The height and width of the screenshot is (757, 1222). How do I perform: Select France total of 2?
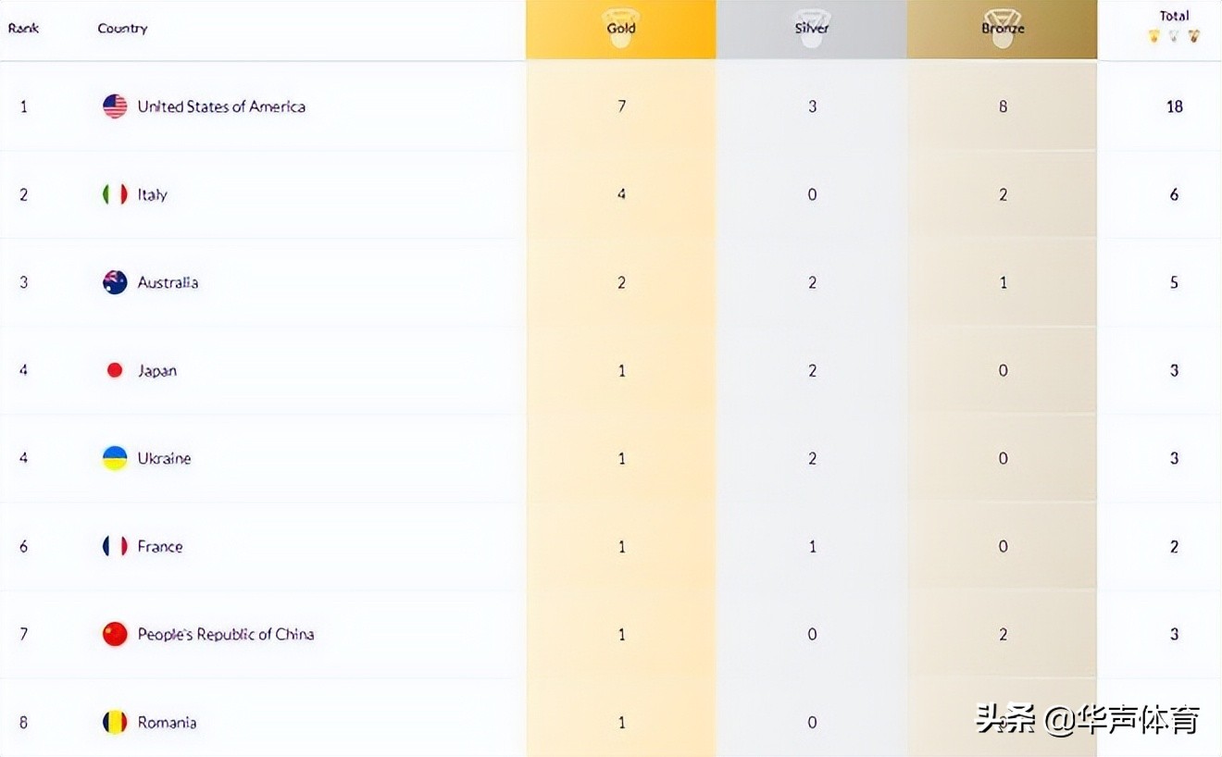[x=1174, y=546]
